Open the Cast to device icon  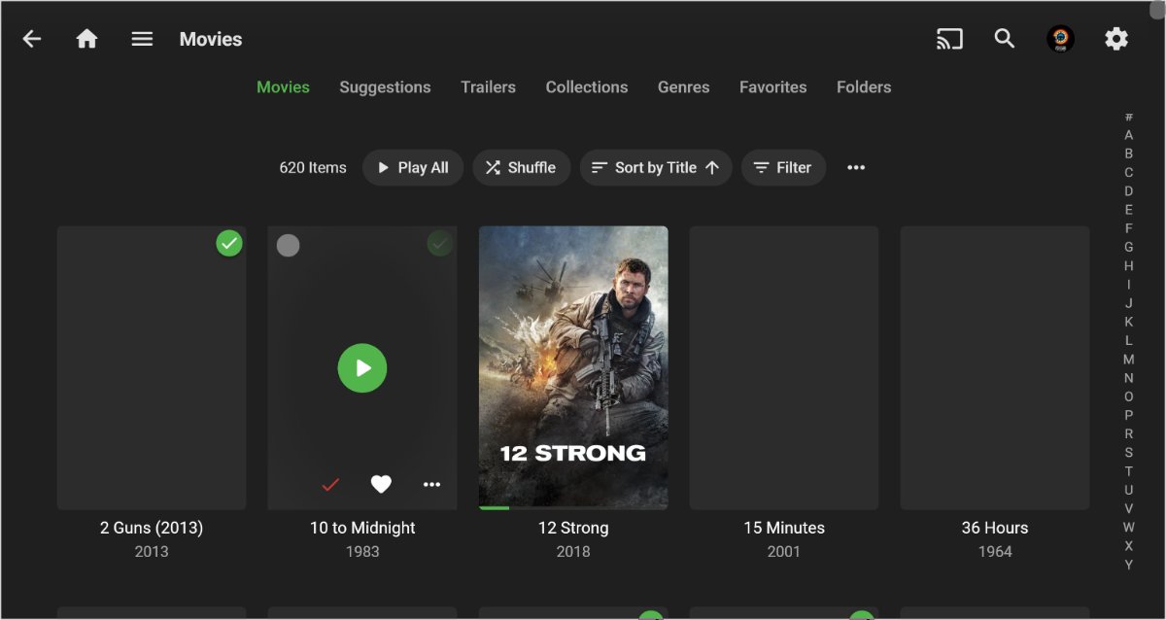pyautogui.click(x=949, y=39)
